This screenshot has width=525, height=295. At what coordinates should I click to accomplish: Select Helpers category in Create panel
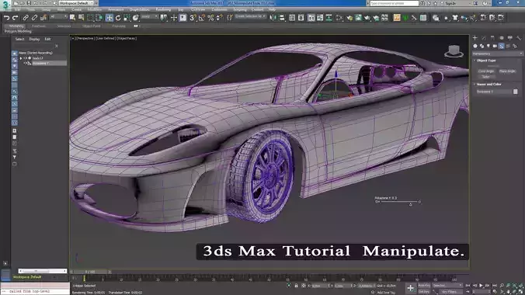coord(502,47)
